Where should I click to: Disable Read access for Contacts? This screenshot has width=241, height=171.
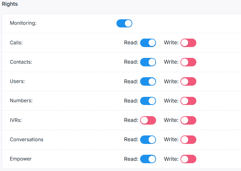pos(148,62)
